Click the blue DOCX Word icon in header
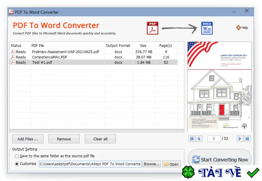The width and height of the screenshot is (262, 181). coord(207,28)
